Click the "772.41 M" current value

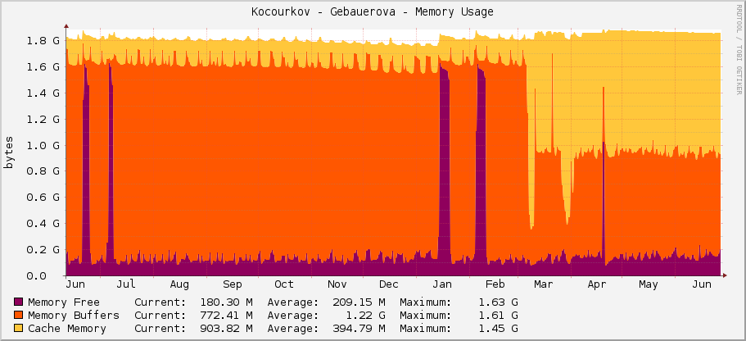(x=227, y=316)
